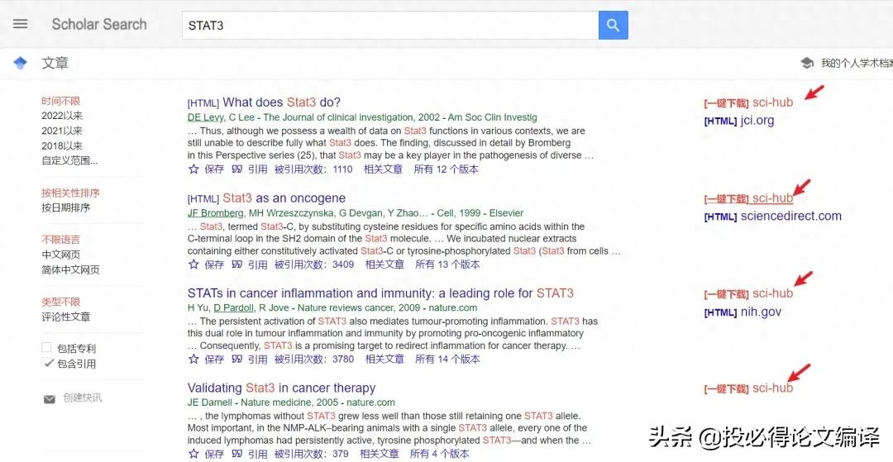The height and width of the screenshot is (462, 893).
Task: Filter results to 2021以来
Action: pos(62,131)
